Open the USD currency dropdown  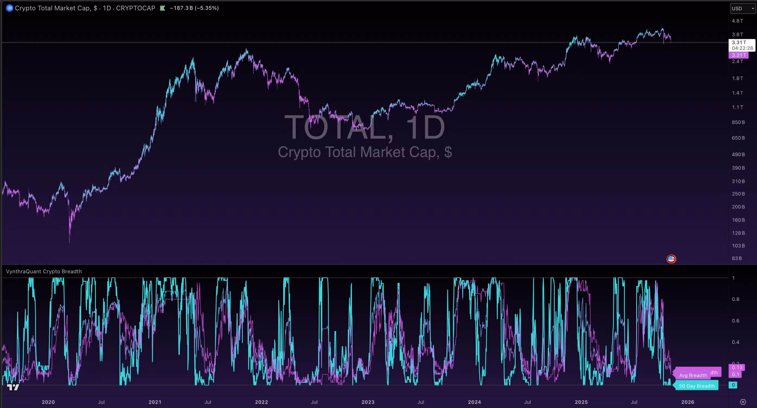742,8
